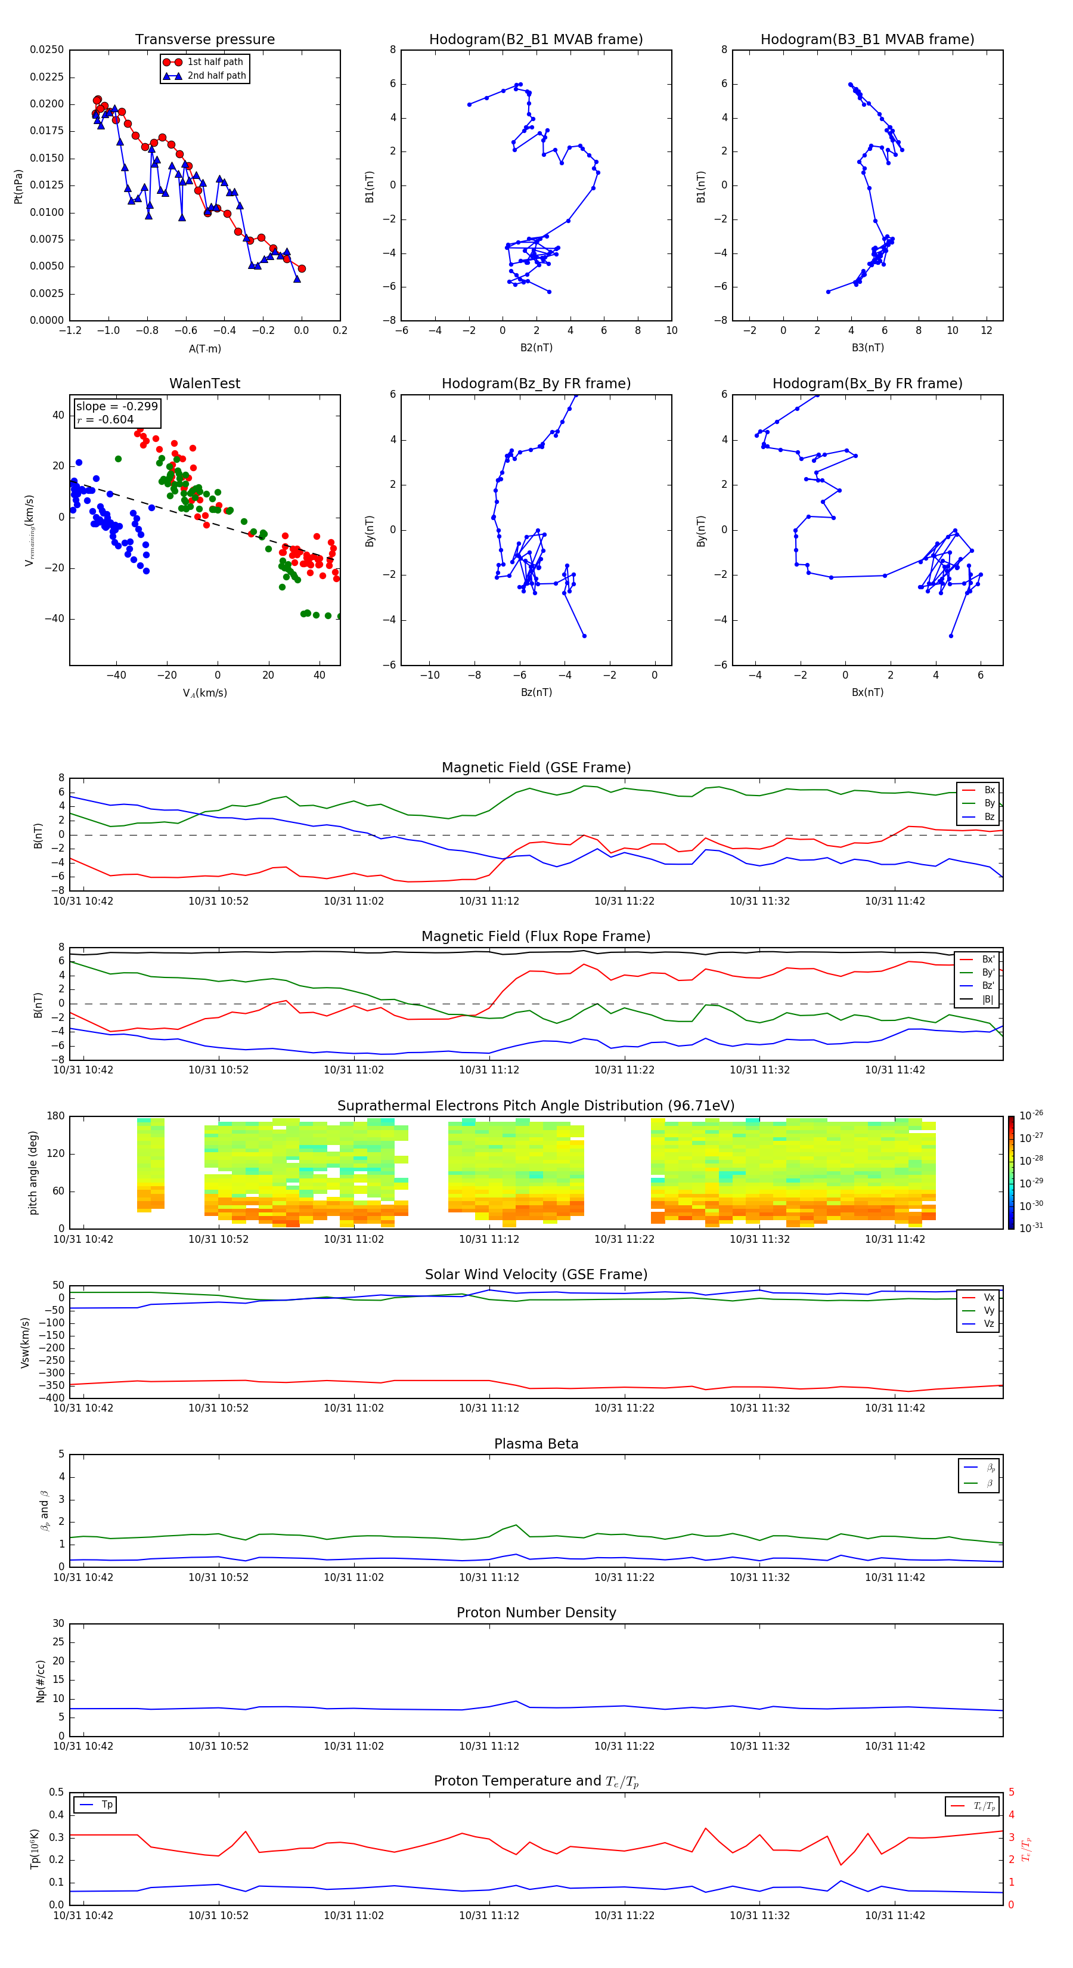Click the pitch angle color scale bar
The width and height of the screenshot is (1073, 1968).
click(1011, 1172)
